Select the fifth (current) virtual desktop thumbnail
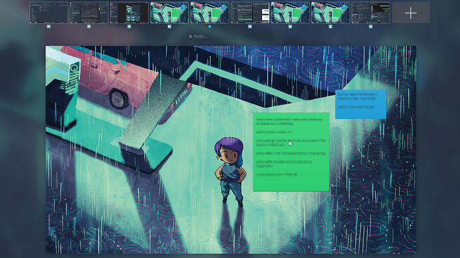This screenshot has width=460, height=258. (209, 13)
